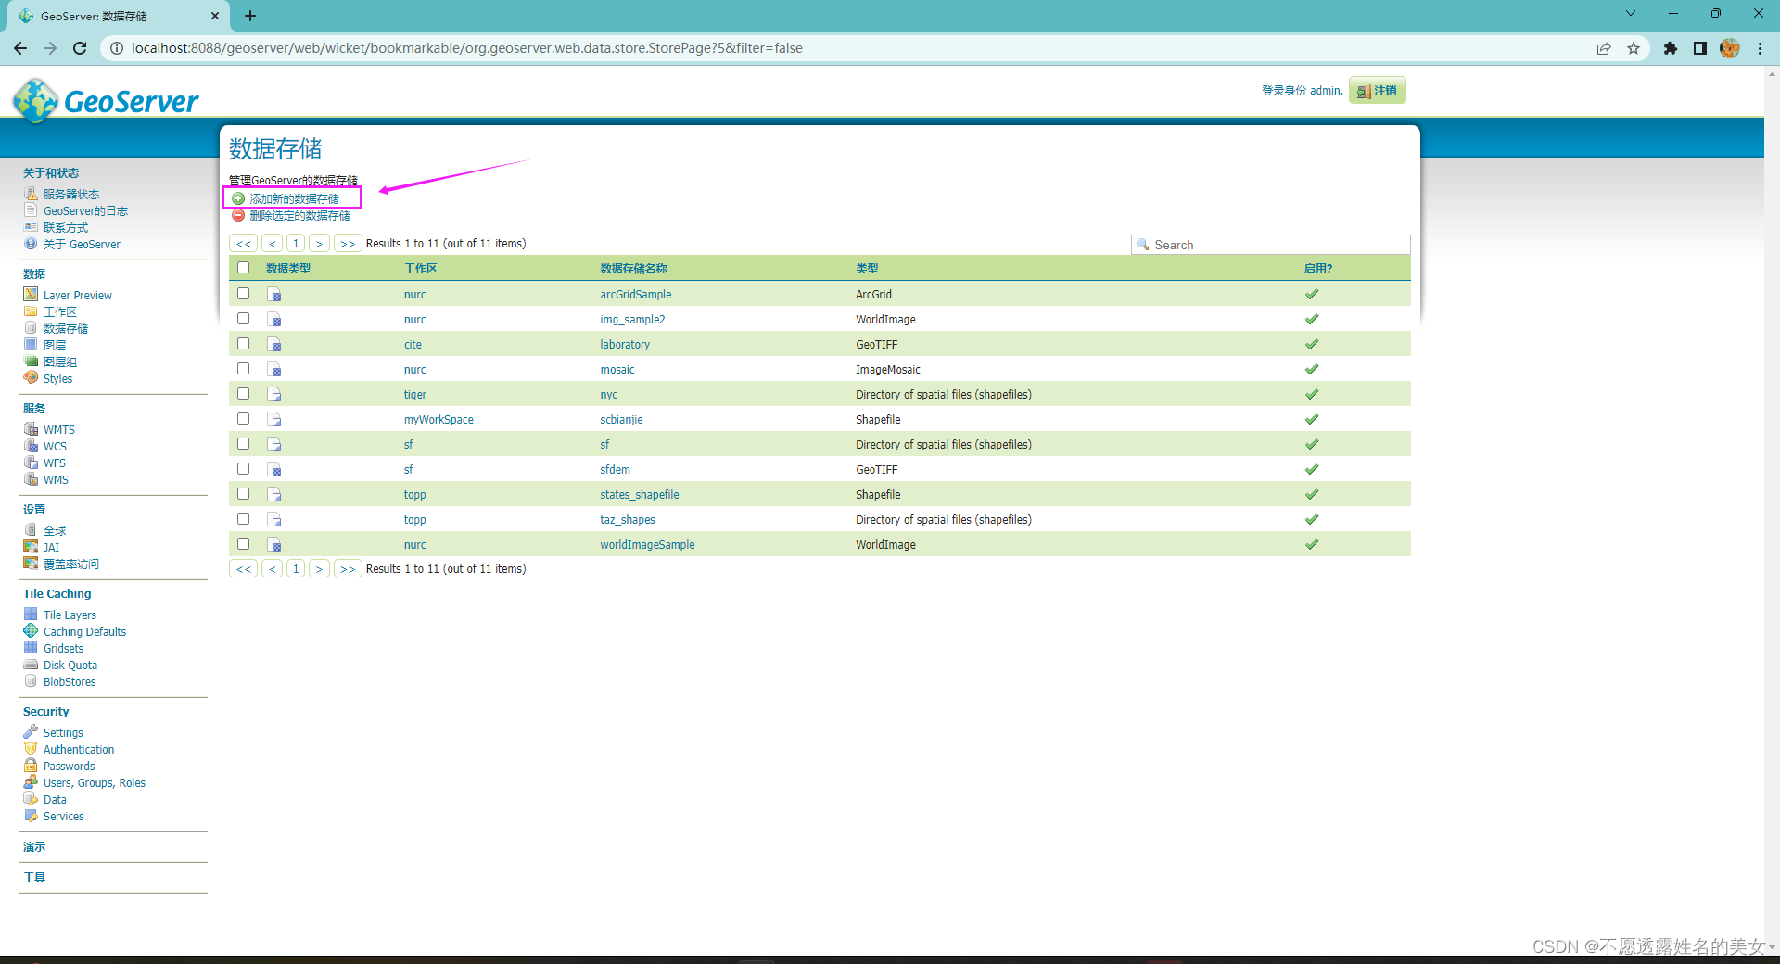Viewport: 1780px width, 964px height.
Task: Open the myWorkSpace workspace link
Action: click(439, 420)
